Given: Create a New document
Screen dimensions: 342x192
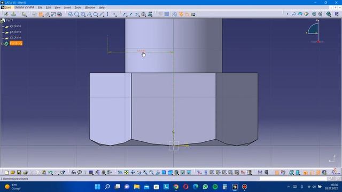Looking at the screenshot, I should tap(7, 172).
